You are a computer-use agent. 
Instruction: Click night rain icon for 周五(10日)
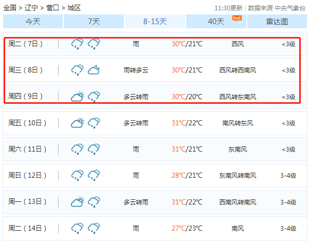click(94, 123)
